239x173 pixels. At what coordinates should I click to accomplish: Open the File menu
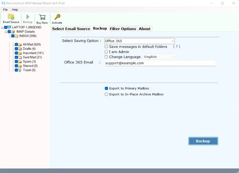coord(5,10)
